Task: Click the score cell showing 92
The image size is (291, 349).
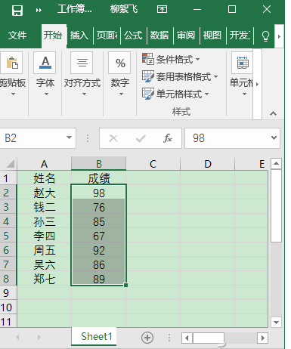Action: 99,250
